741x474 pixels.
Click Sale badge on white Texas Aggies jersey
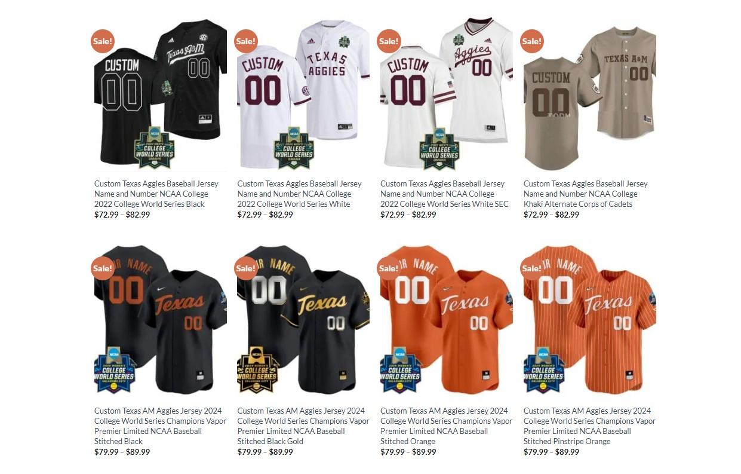click(x=245, y=41)
